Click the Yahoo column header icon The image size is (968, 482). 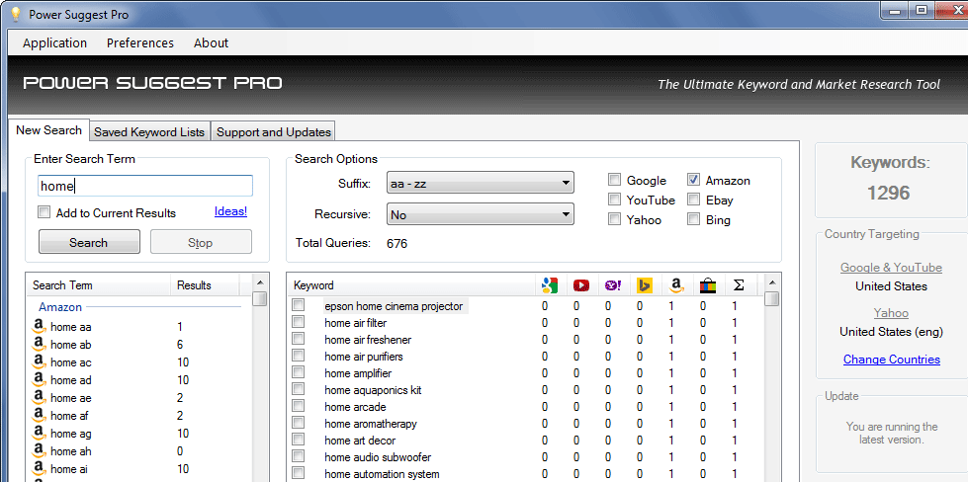[613, 285]
